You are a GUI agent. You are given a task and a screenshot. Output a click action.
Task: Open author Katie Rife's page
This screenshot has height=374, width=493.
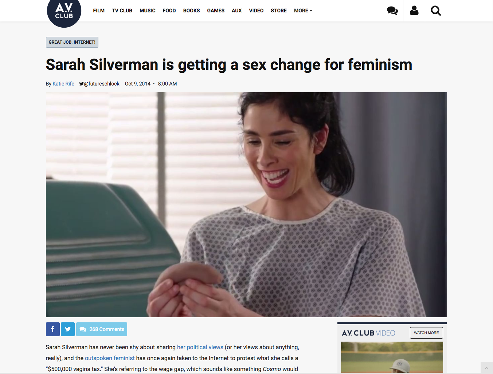click(63, 84)
